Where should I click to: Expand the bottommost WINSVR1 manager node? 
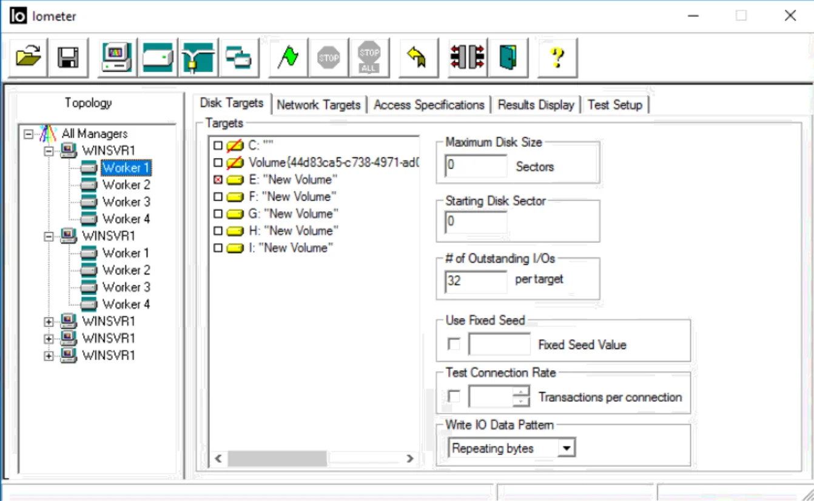[49, 356]
